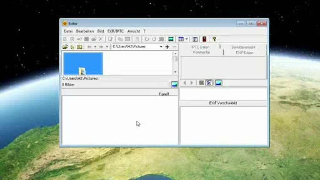Click the open folder icon in path toolbar
This screenshot has width=320, height=180.
click(x=65, y=47)
